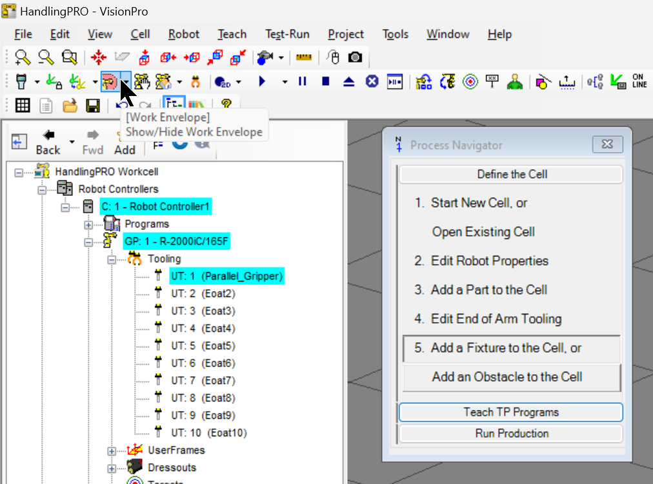
Task: Expand the UserFrames tree node
Action: [112, 450]
